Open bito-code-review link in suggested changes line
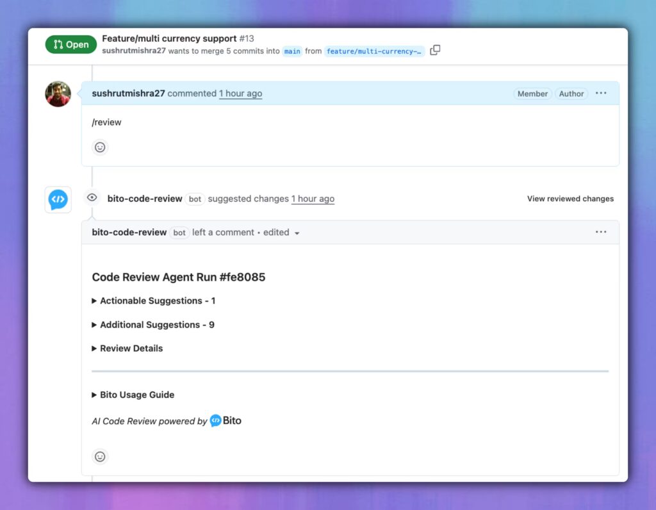656x510 pixels. [x=145, y=199]
